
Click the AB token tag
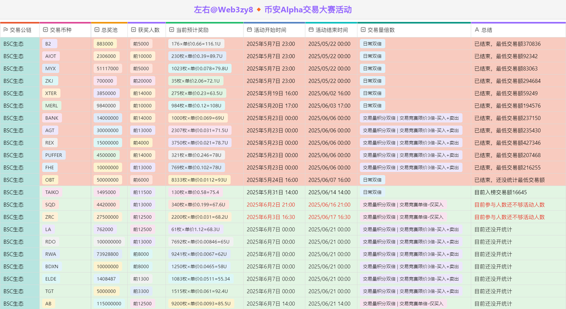pos(48,304)
